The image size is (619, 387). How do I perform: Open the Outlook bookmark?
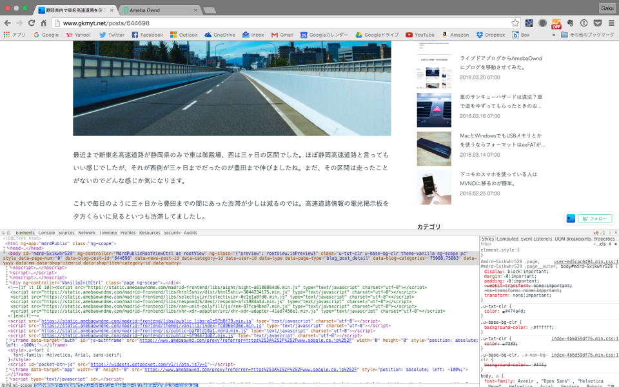click(184, 35)
